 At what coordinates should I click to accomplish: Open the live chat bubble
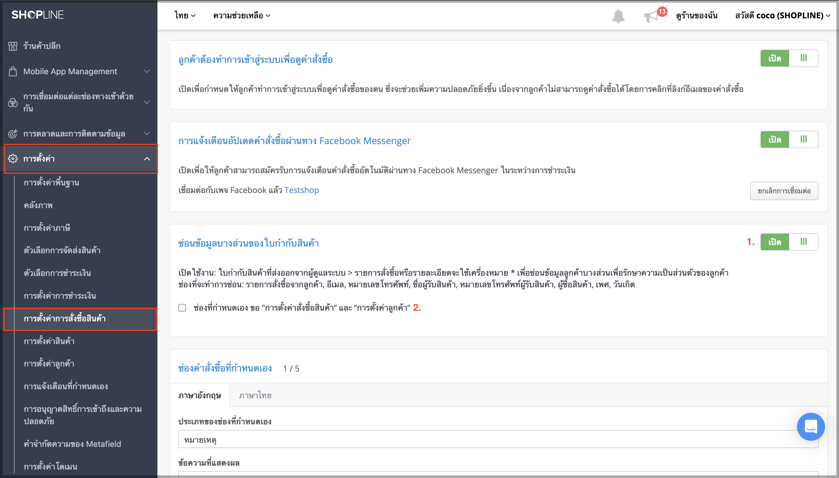811,426
